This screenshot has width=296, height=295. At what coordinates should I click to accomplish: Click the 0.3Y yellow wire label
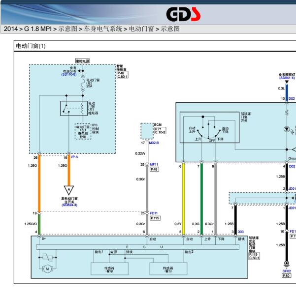178,224
